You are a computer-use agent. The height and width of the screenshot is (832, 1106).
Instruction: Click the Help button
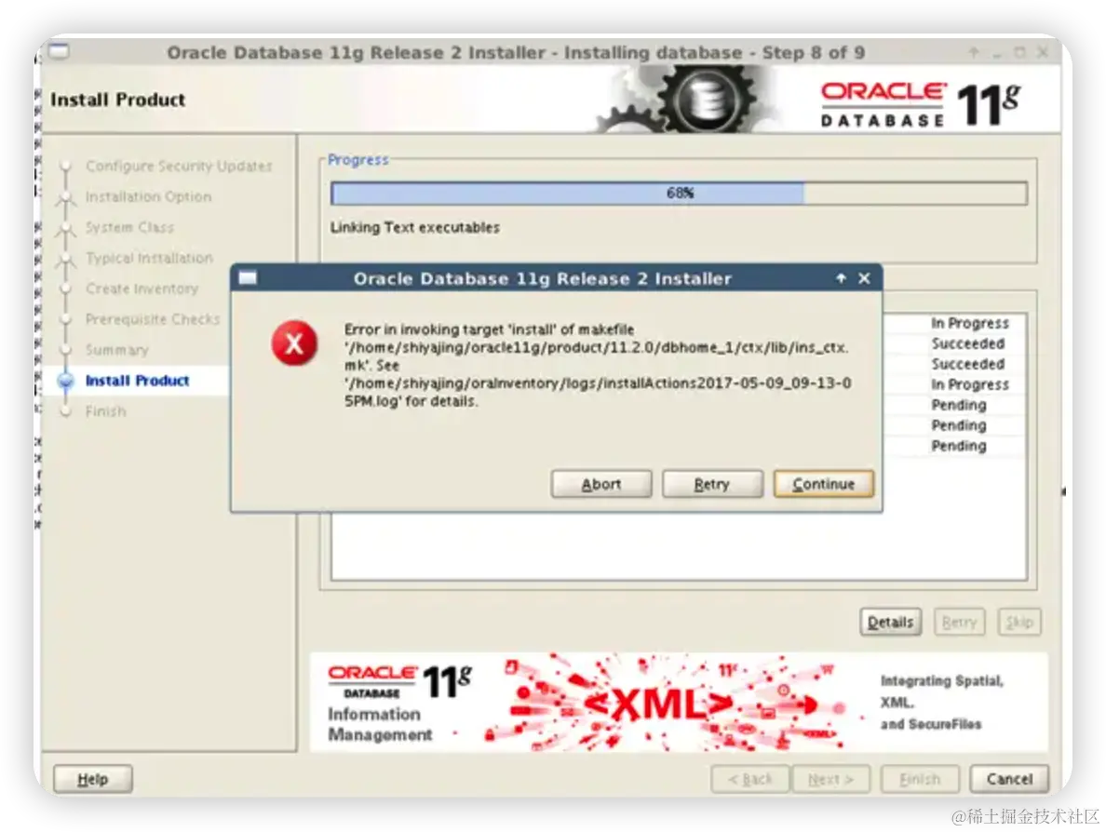click(x=92, y=779)
